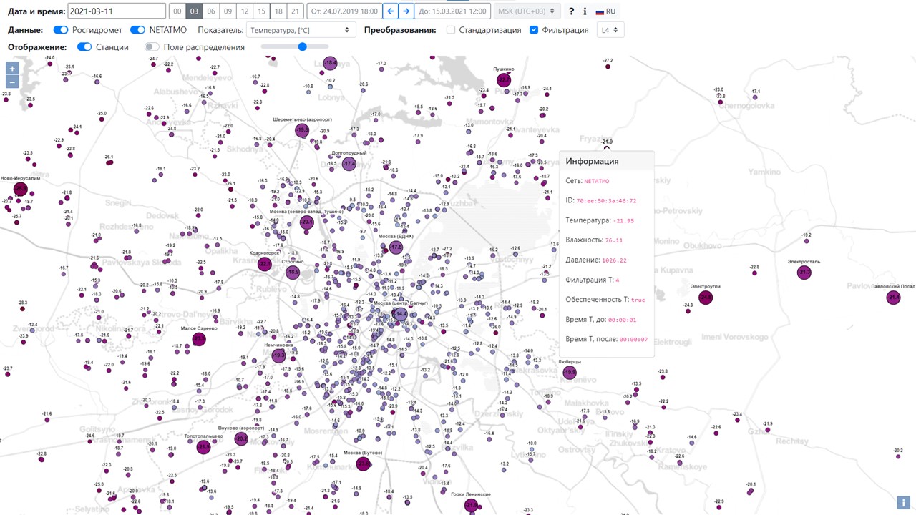Click the map attribution info icon

tap(903, 503)
